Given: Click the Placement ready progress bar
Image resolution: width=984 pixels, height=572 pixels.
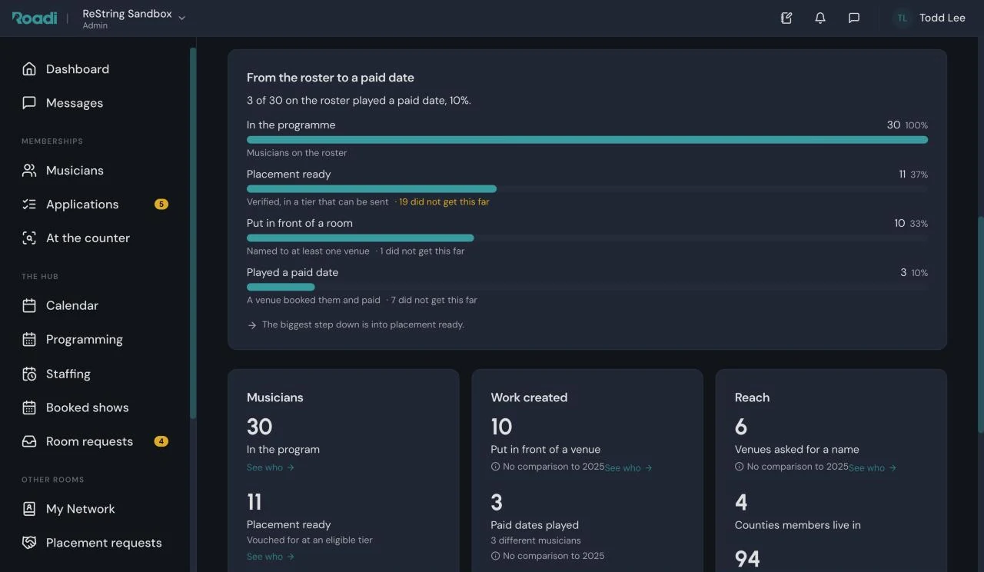Looking at the screenshot, I should [x=587, y=189].
